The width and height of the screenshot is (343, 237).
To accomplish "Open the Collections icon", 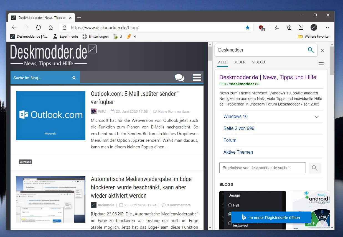I will 289,27.
